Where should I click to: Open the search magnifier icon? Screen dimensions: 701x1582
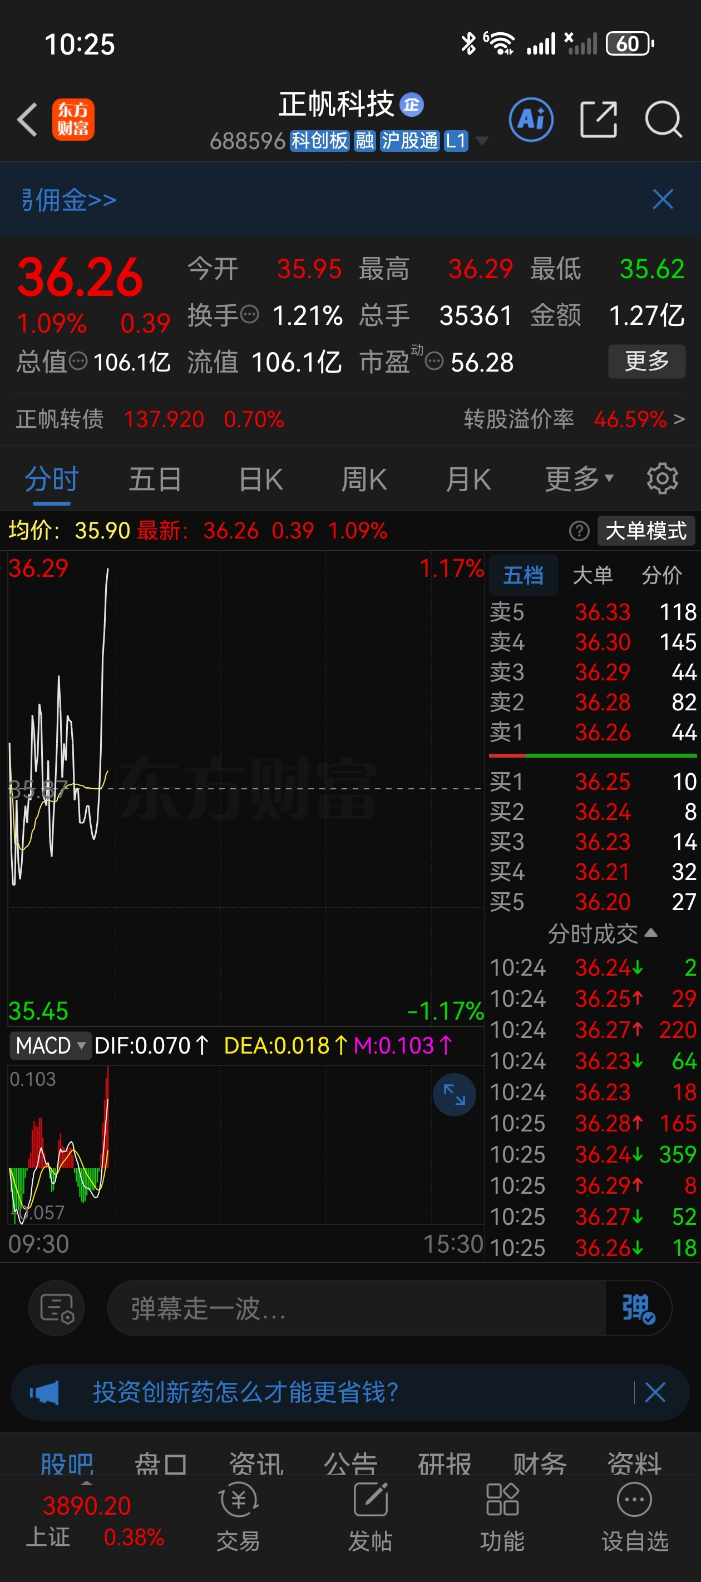coord(664,119)
